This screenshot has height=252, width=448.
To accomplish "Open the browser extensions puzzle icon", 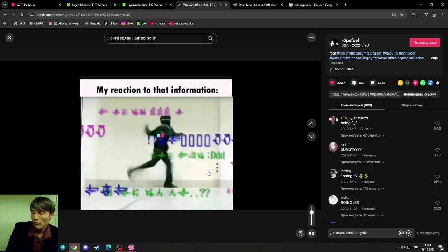I will pyautogui.click(x=413, y=15).
